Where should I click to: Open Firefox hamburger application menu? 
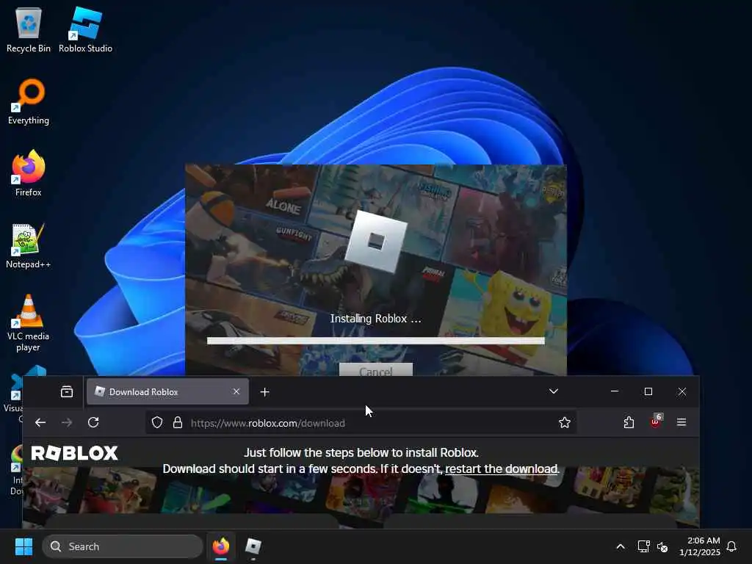[681, 422]
